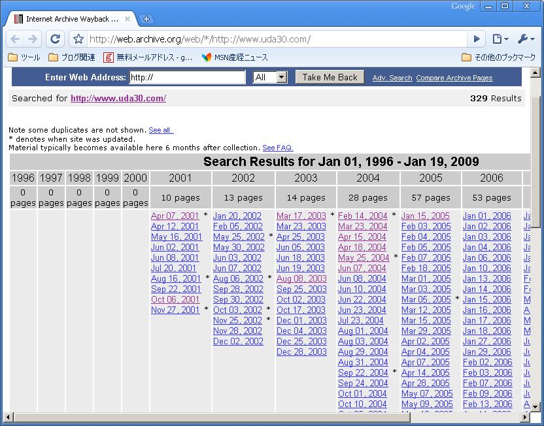Open the Mar 17, 2003 snapshot
544x426 pixels.
point(301,216)
